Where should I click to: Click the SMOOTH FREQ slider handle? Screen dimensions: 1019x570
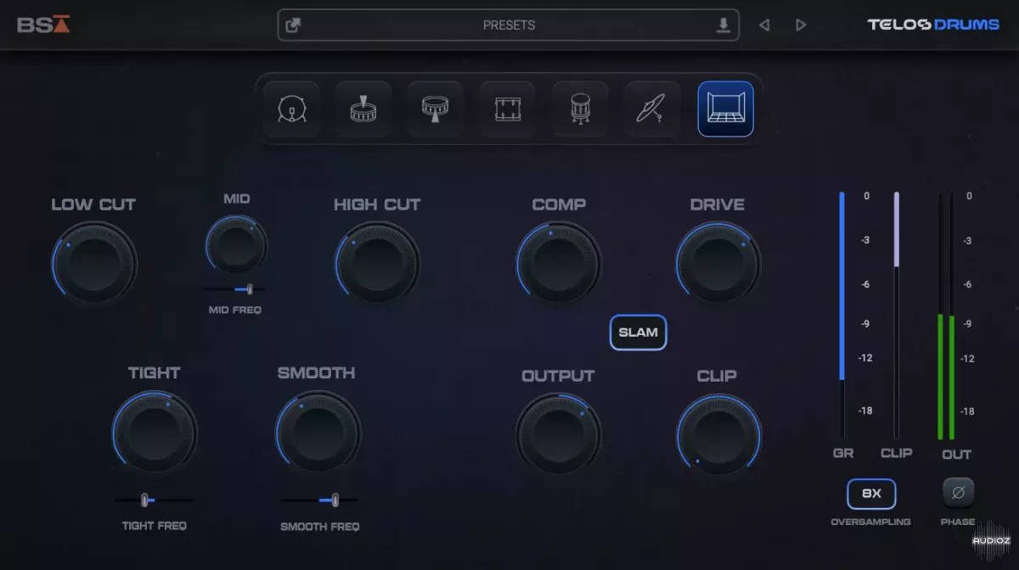click(335, 500)
